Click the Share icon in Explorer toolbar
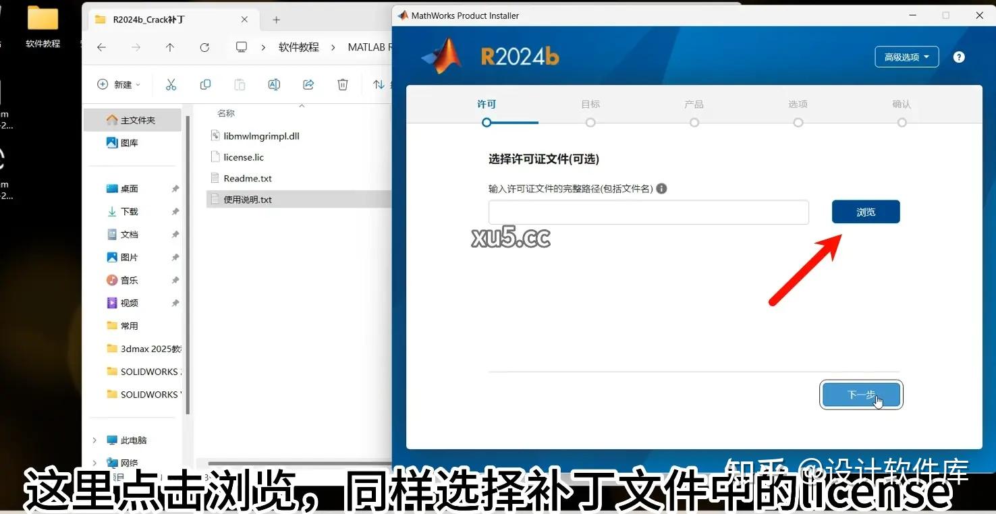The image size is (996, 514). coord(308,84)
